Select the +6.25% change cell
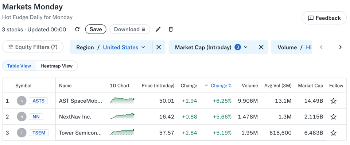 click(x=222, y=101)
